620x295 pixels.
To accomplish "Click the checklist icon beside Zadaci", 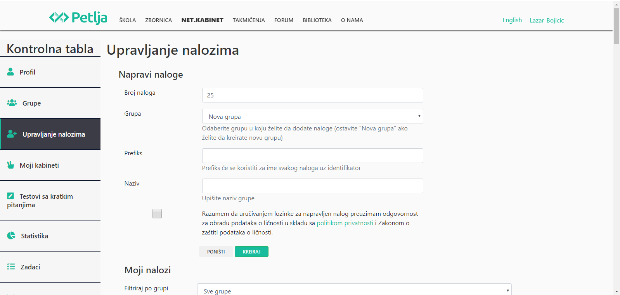I will click(x=11, y=267).
